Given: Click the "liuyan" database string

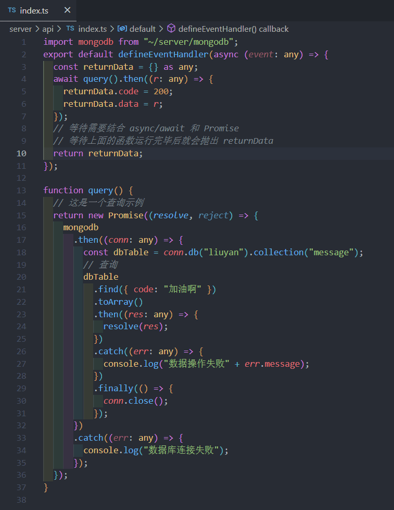Looking at the screenshot, I should (224, 253).
